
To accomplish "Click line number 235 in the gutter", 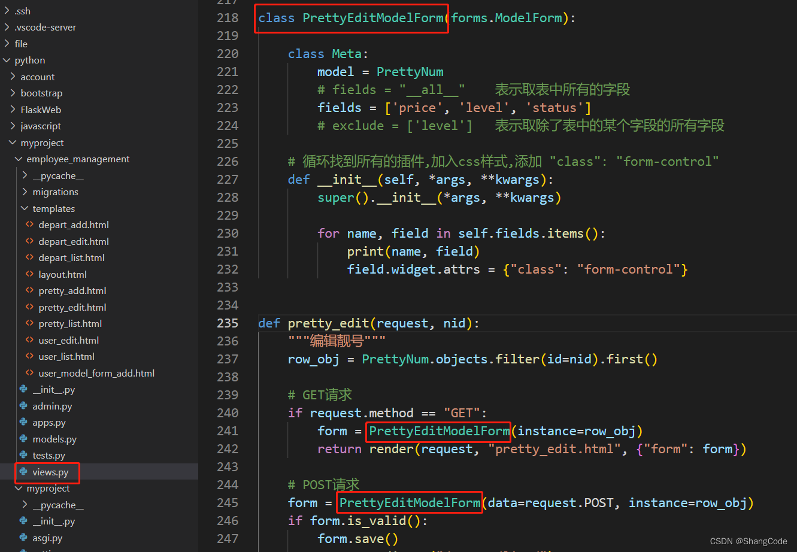I will tap(228, 323).
